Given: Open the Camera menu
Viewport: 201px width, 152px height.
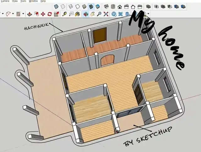Looking at the screenshot, I should (4, 1).
